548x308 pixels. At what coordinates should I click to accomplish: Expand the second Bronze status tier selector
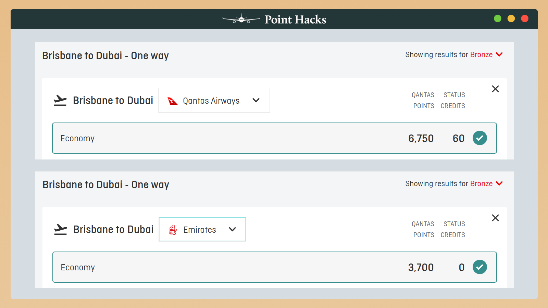pyautogui.click(x=487, y=184)
